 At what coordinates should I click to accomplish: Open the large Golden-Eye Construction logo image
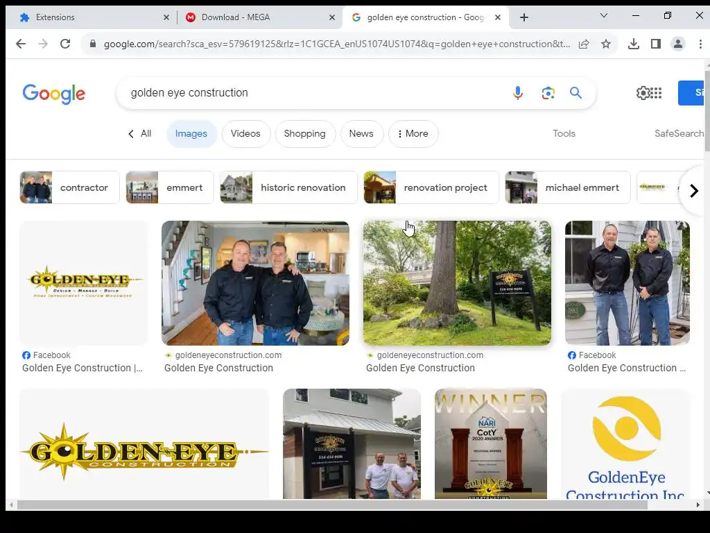pyautogui.click(x=144, y=444)
